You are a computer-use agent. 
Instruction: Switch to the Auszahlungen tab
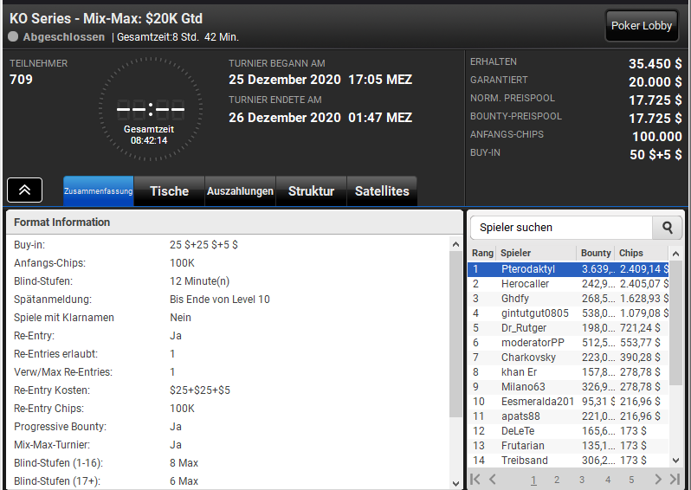[x=240, y=190]
